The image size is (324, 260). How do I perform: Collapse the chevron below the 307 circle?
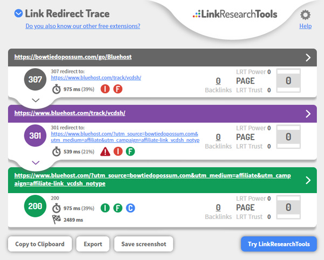tap(36, 100)
